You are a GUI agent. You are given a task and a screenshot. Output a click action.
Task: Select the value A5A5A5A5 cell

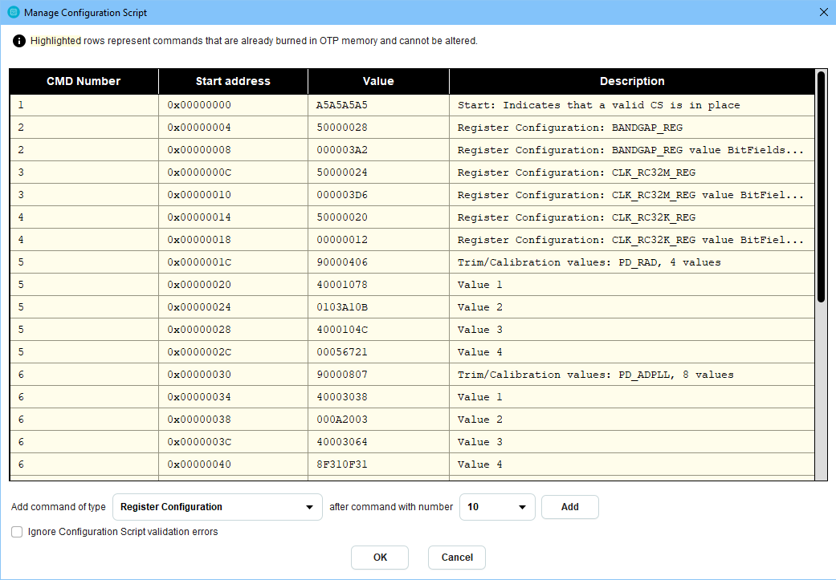point(378,105)
